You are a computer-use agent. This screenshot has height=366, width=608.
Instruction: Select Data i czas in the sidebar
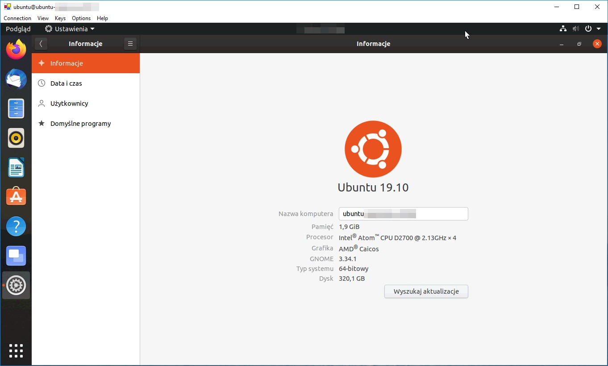click(x=86, y=83)
